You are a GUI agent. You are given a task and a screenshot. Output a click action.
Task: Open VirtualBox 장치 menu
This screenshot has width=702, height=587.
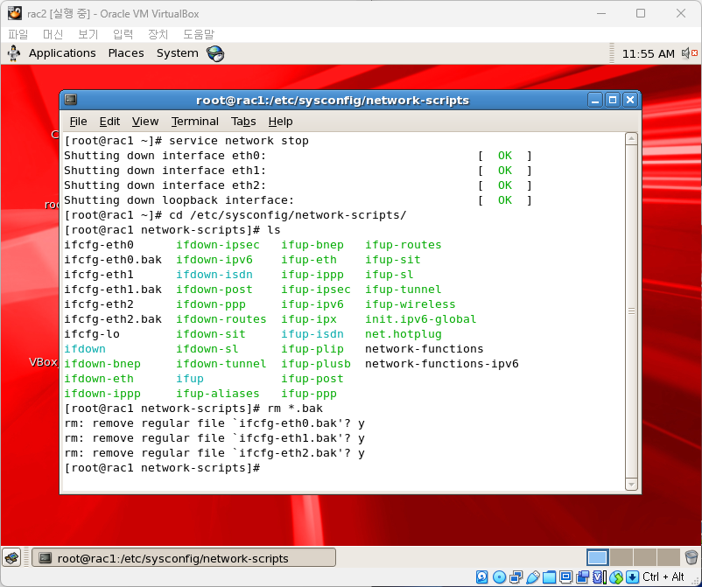tap(158, 34)
